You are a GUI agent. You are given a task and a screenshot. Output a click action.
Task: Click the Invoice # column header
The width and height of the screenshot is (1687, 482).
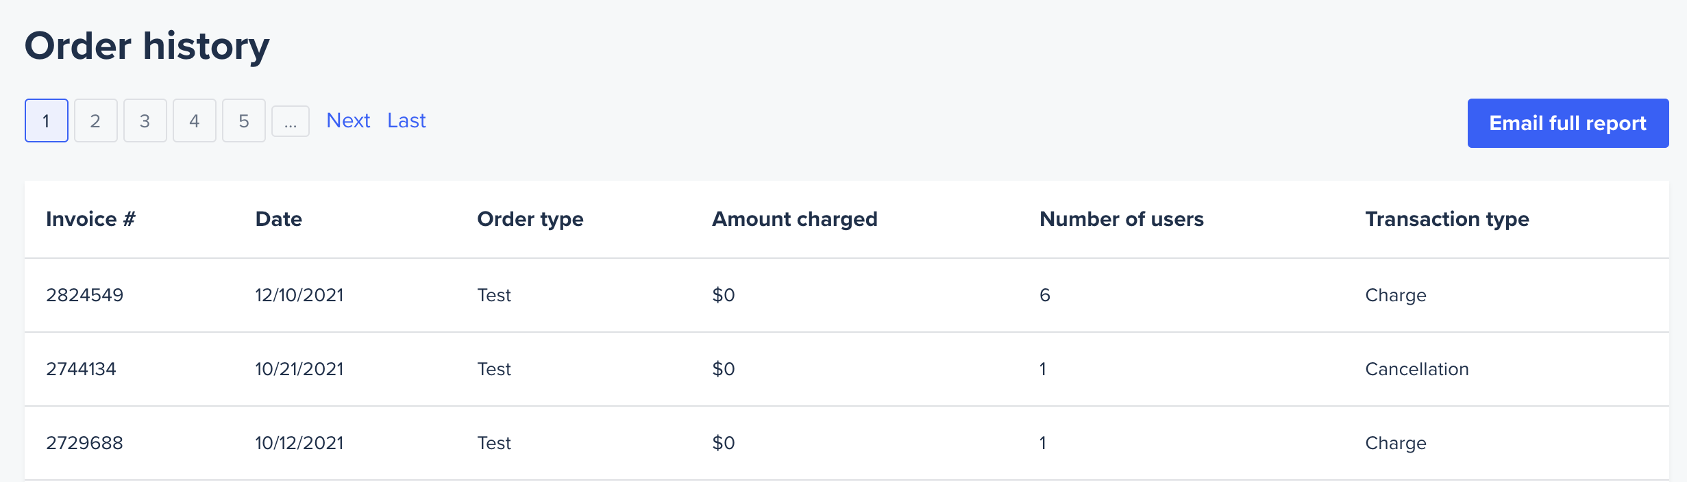click(x=90, y=219)
